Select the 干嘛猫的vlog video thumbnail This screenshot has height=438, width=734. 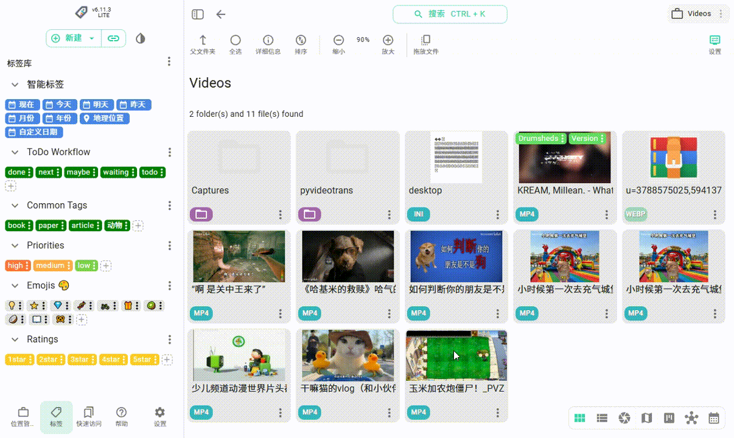click(348, 356)
